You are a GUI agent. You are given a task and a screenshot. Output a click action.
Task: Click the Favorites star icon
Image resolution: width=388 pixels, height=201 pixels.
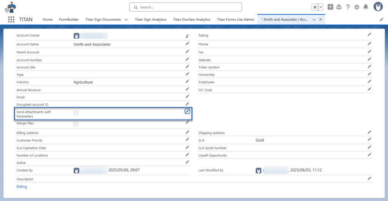(x=315, y=7)
